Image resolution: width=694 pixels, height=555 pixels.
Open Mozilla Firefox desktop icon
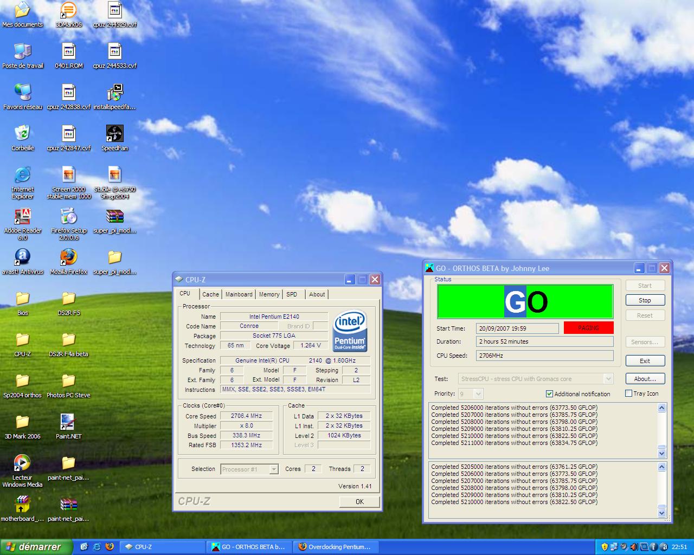[68, 257]
